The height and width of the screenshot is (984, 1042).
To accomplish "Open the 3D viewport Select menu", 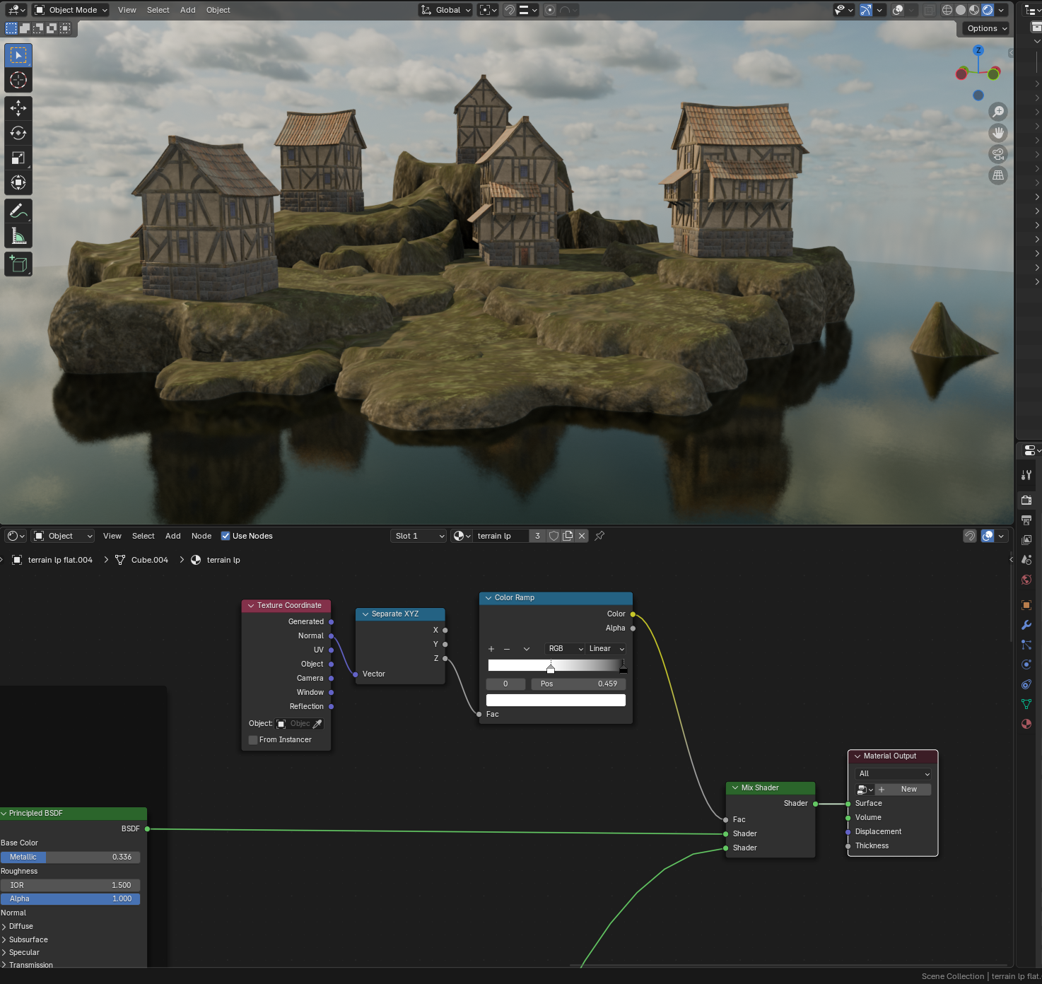I will (158, 10).
